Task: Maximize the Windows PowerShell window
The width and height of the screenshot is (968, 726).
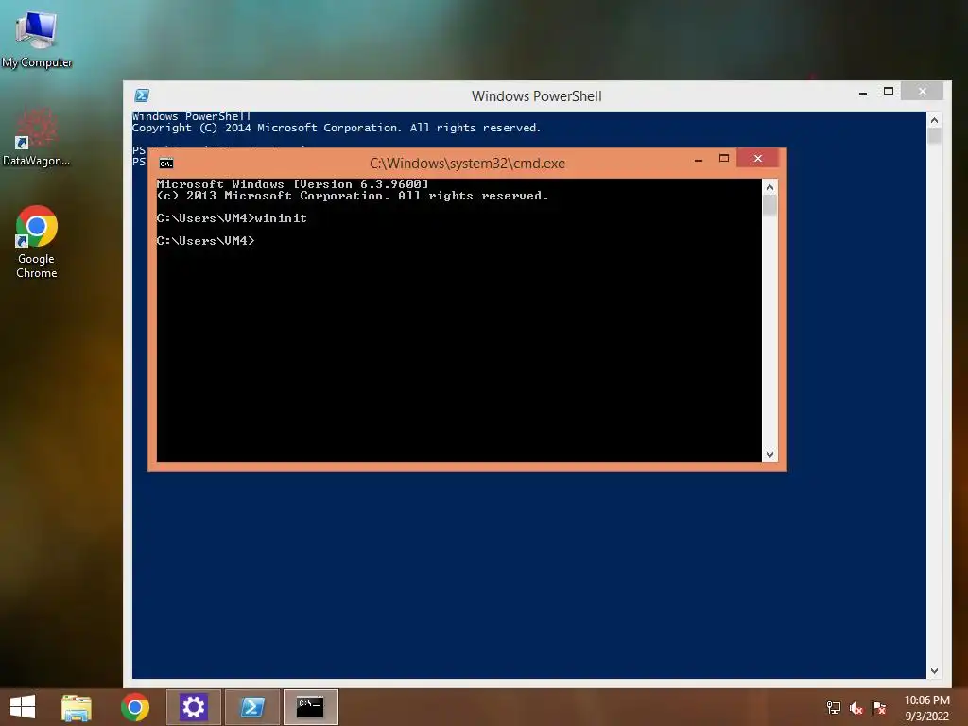Action: click(x=889, y=92)
